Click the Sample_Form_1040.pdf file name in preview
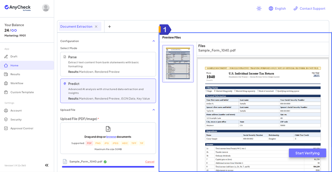The width and height of the screenshot is (332, 172). 217,50
